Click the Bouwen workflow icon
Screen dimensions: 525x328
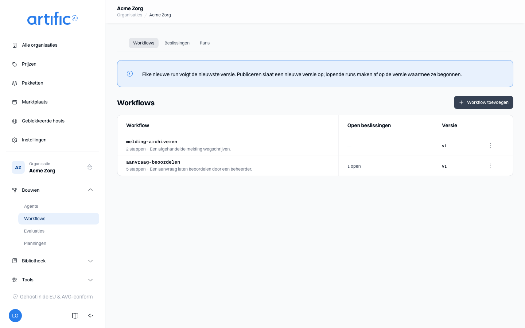15,190
